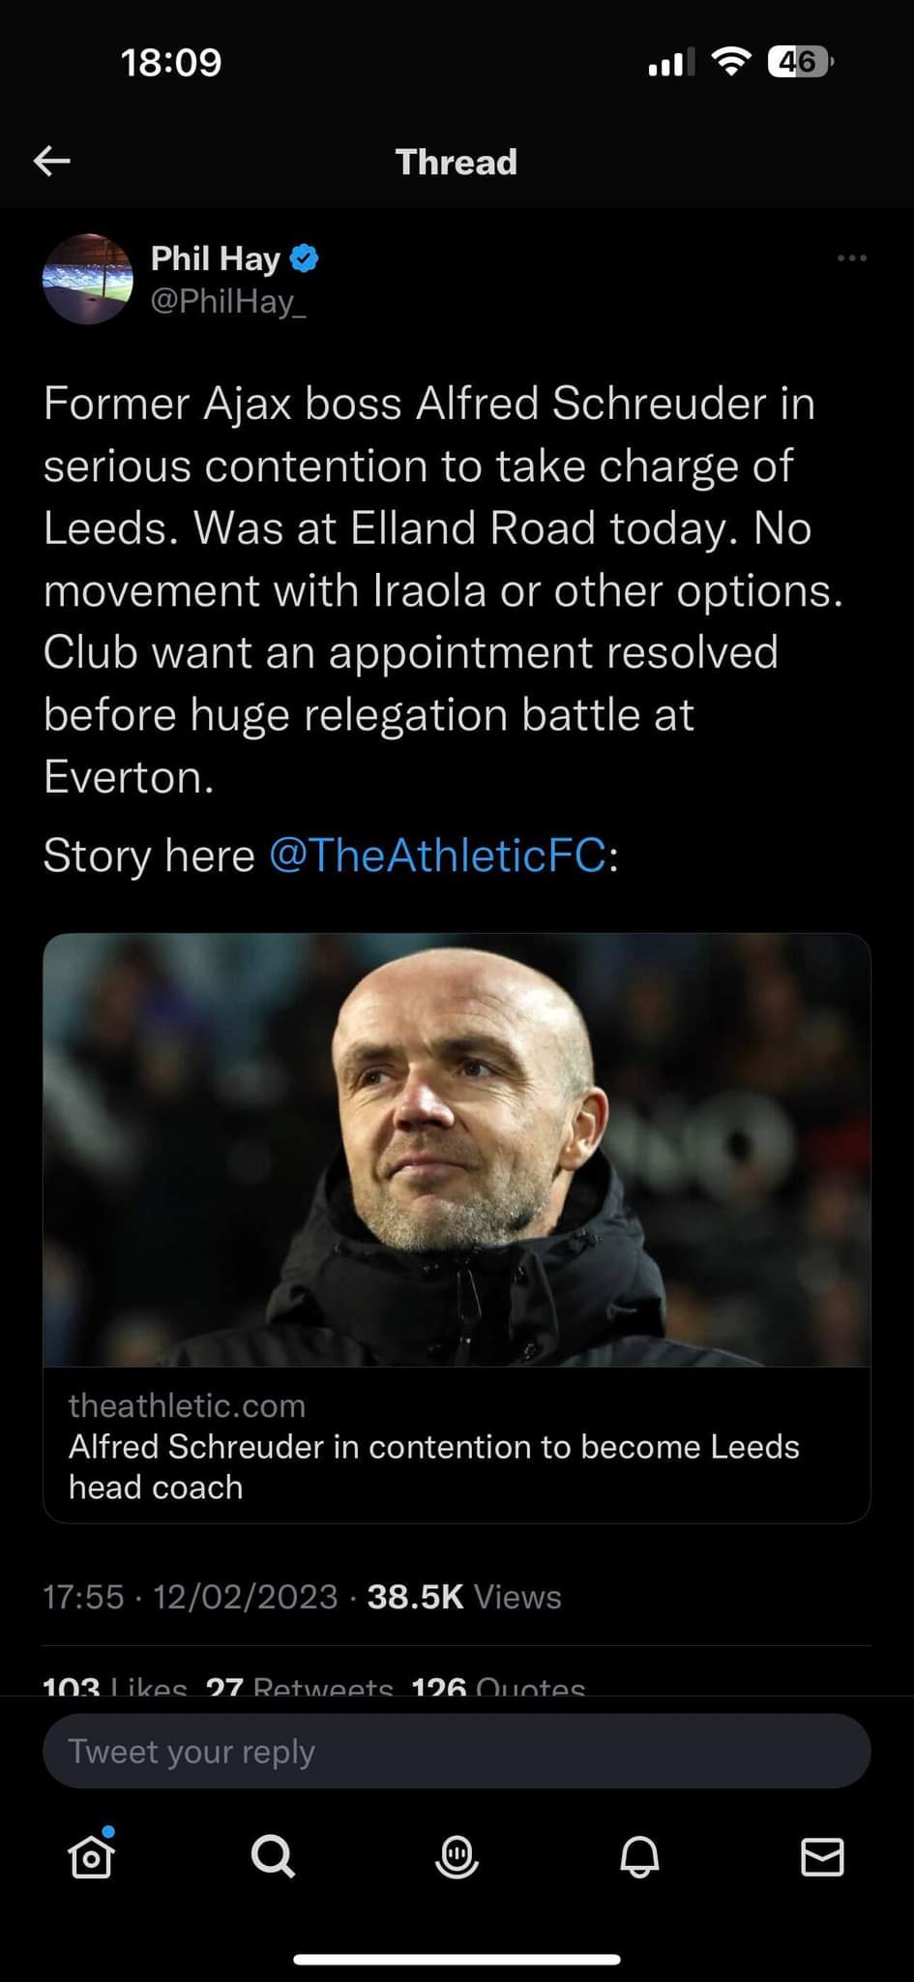This screenshot has width=914, height=1982.
Task: Tap the Phil Hay display name
Action: (x=215, y=258)
